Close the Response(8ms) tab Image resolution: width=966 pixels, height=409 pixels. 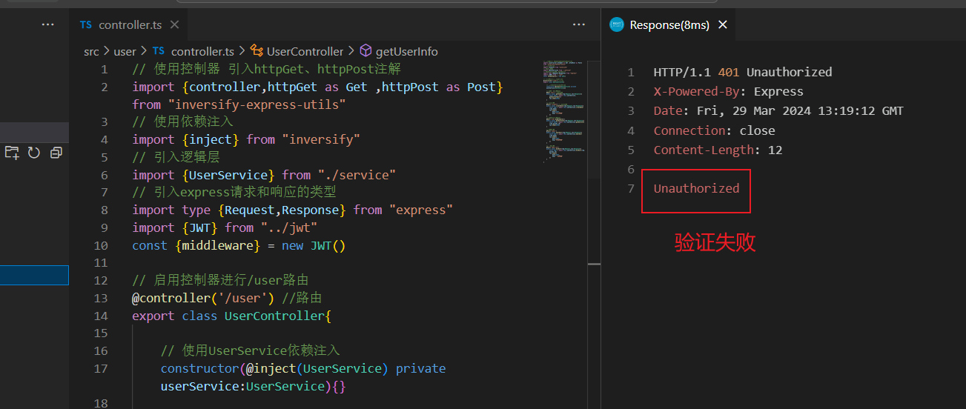723,25
